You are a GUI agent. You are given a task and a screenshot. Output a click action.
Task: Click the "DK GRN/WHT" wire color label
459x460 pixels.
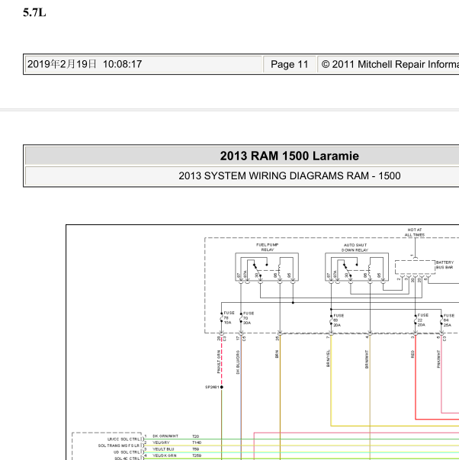coord(165,436)
